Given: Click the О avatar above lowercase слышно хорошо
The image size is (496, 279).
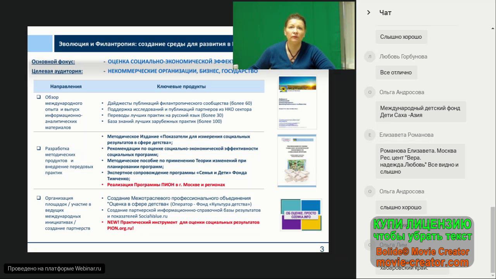Looking at the screenshot, I should (370, 191).
